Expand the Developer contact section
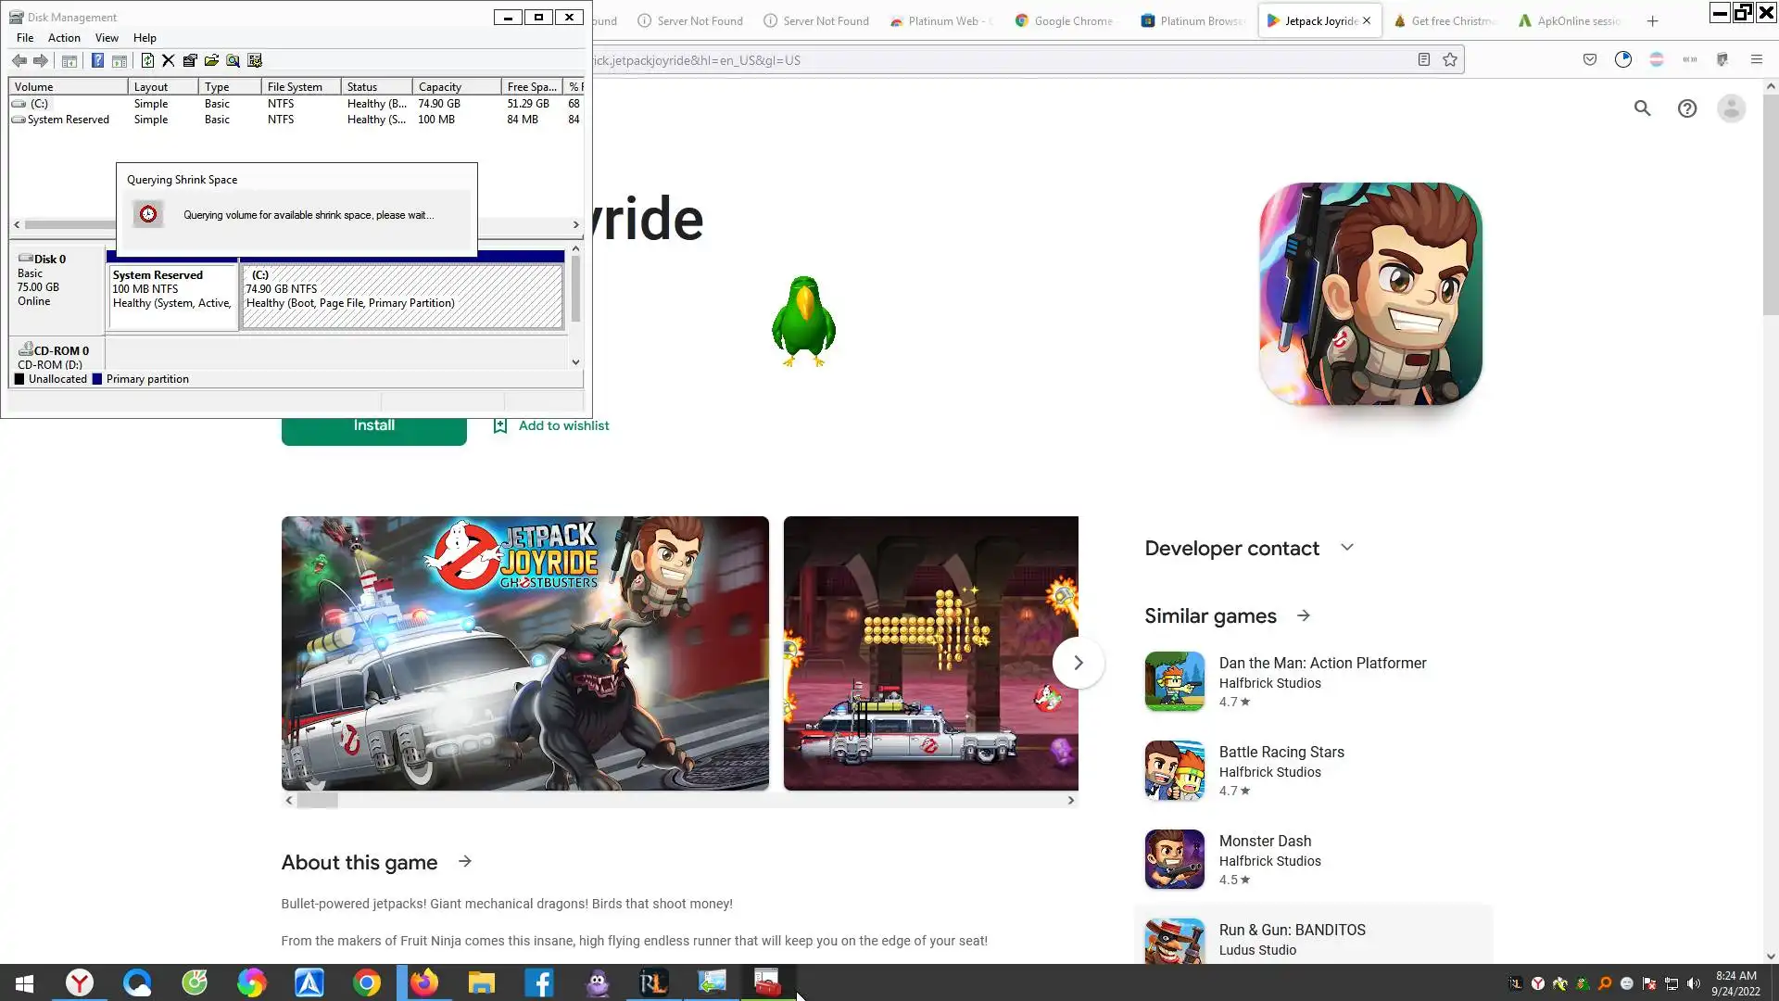This screenshot has width=1779, height=1001. pyautogui.click(x=1346, y=548)
